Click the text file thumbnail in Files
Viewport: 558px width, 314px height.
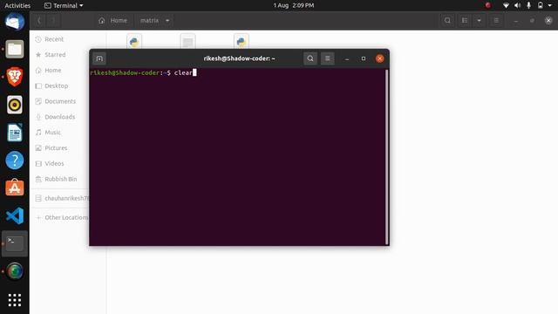(187, 42)
